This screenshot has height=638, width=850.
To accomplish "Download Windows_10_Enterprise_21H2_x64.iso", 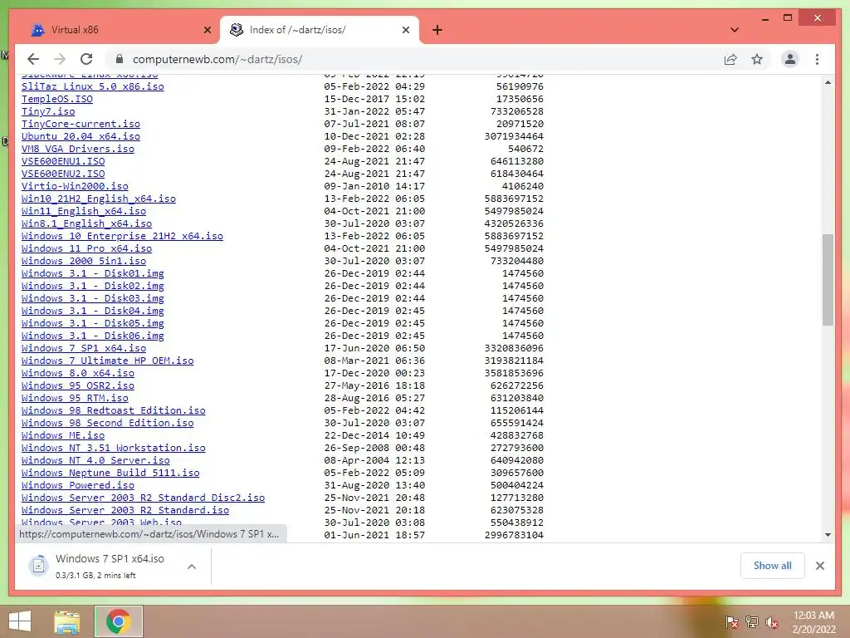I will coord(123,236).
